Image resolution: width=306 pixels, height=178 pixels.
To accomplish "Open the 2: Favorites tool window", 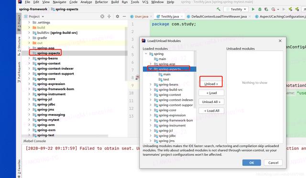I will pos(19,168).
